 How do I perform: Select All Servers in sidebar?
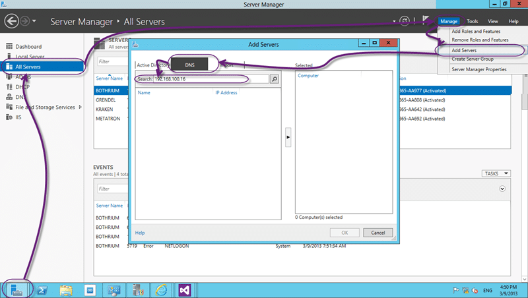42,67
